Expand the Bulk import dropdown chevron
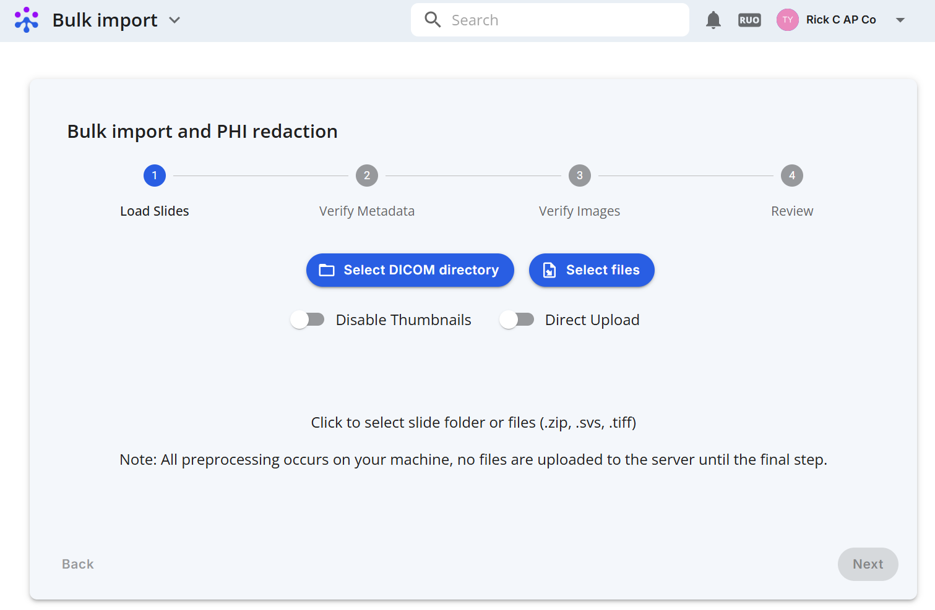 coord(175,20)
